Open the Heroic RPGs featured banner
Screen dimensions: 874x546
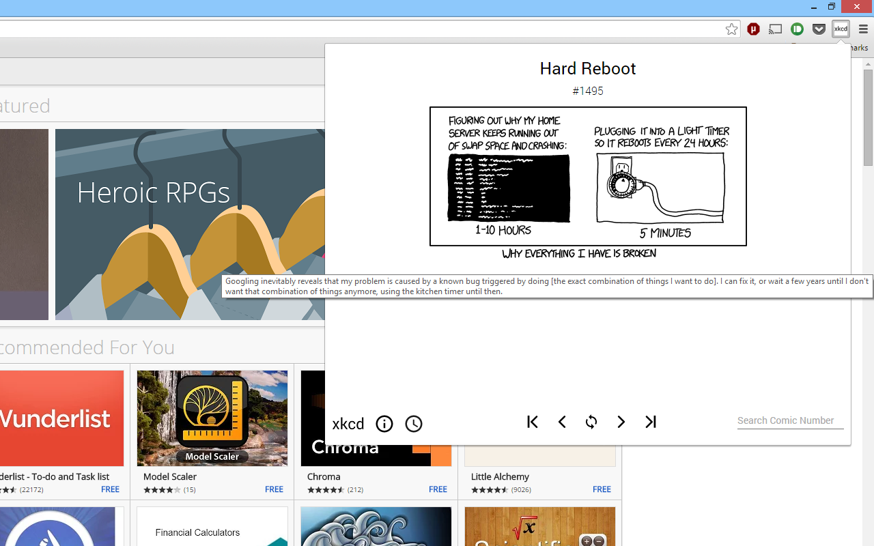[x=190, y=224]
